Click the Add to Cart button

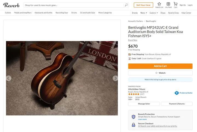click(x=160, y=66)
